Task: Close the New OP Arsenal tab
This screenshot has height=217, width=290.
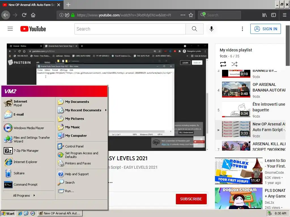Action: pyautogui.click(x=59, y=5)
